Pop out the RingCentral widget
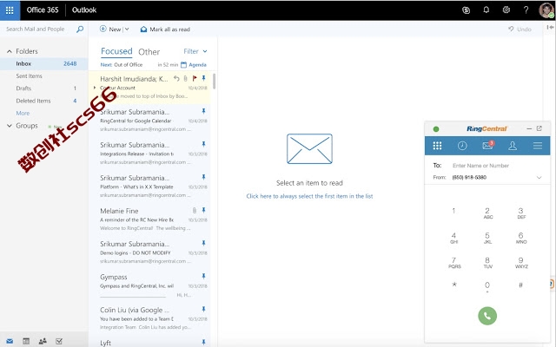This screenshot has height=347, width=556. tap(539, 128)
